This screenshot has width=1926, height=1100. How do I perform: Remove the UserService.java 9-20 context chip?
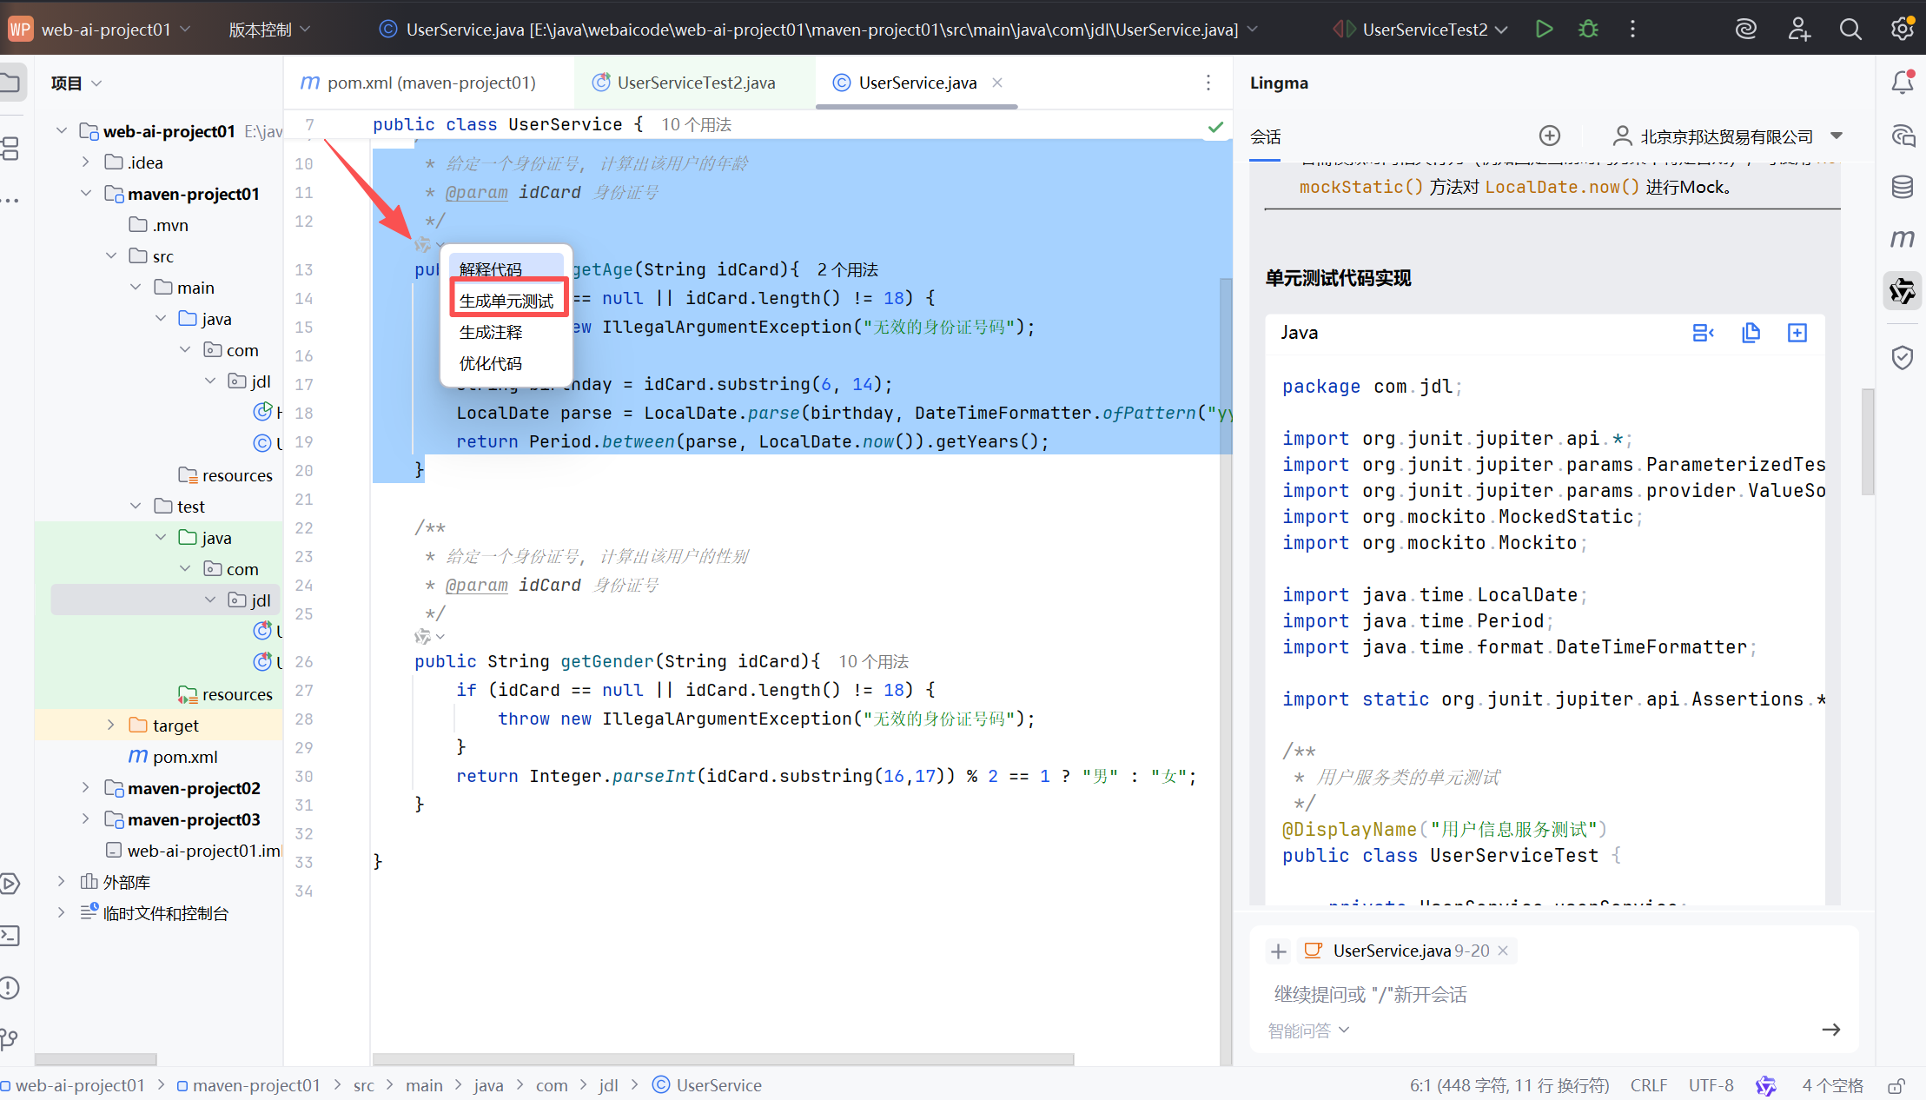click(1503, 951)
